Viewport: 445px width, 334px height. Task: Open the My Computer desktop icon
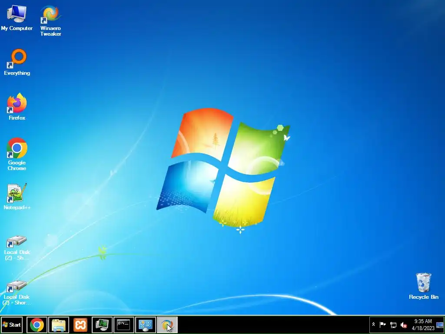pyautogui.click(x=17, y=17)
